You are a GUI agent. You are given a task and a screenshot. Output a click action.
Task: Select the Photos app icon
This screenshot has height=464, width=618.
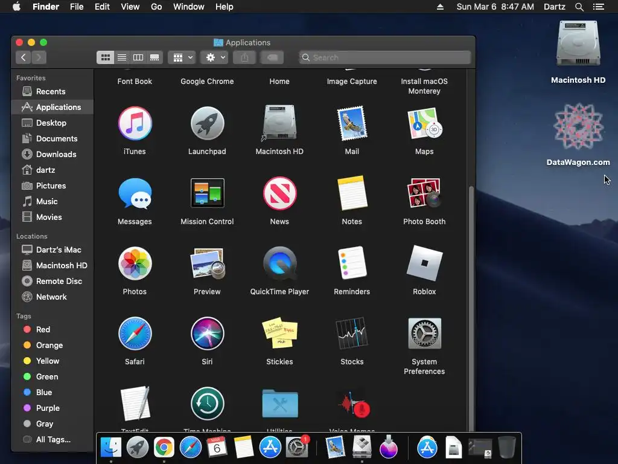coord(135,263)
